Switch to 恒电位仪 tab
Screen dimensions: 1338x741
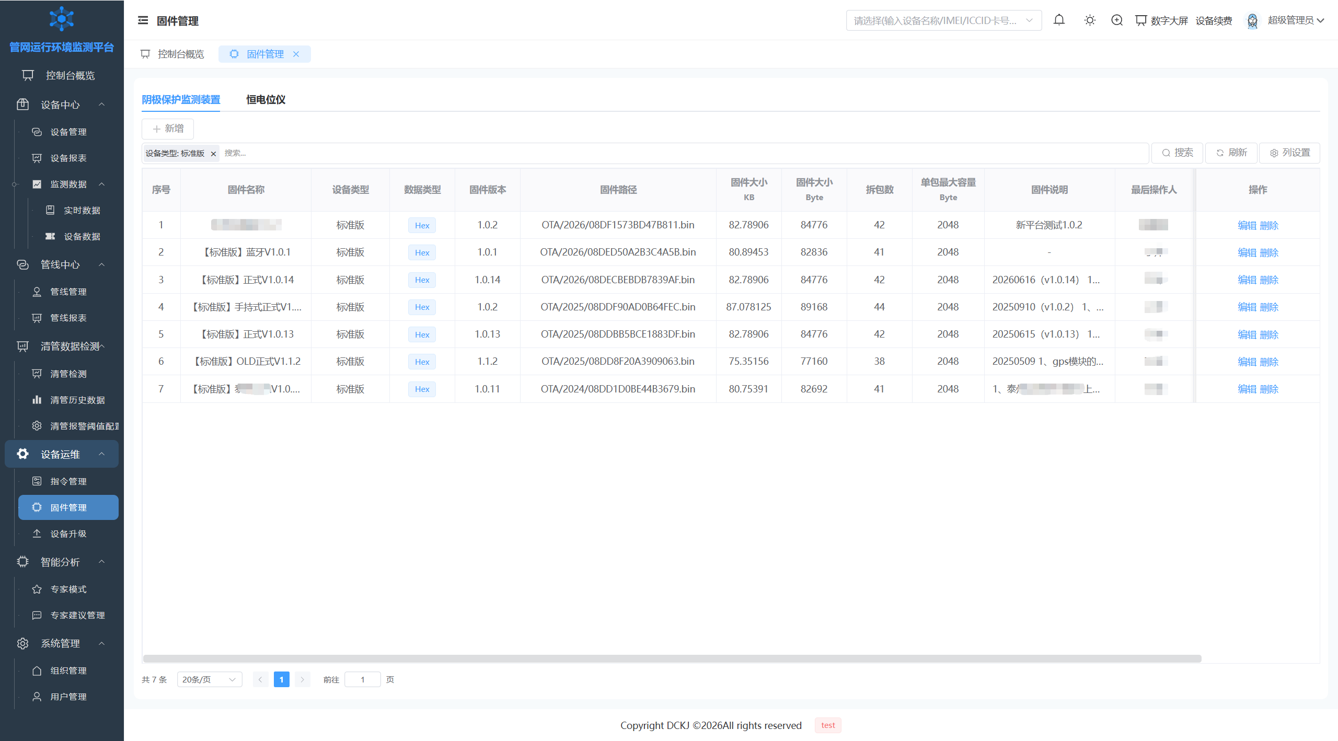click(x=266, y=99)
